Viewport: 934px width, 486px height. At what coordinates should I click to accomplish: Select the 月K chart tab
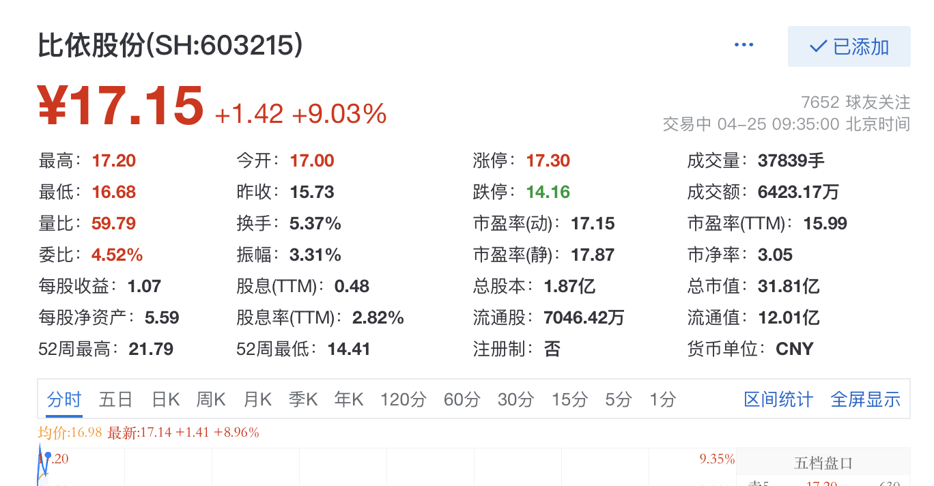point(257,399)
